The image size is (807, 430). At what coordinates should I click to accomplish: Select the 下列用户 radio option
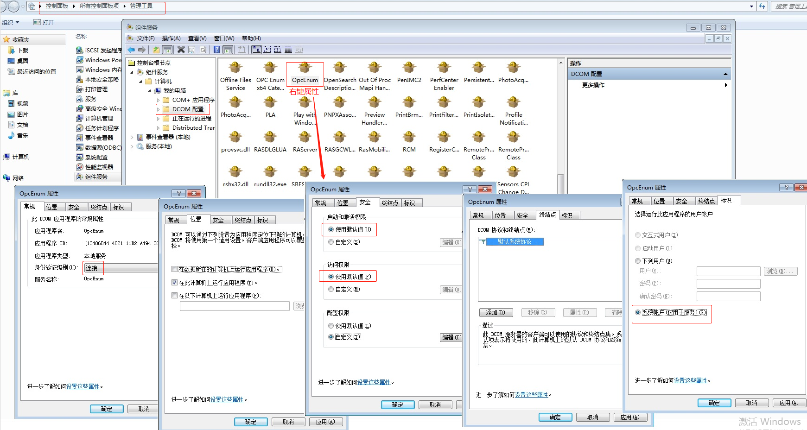click(x=638, y=261)
